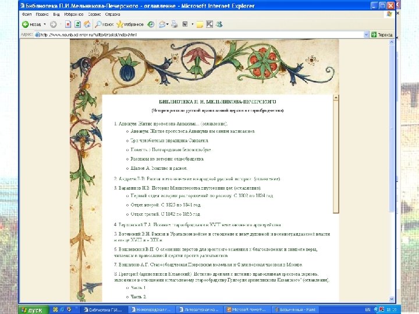419x314 pixels.
Task: Open sub-link Три челобитные справщика Савватия
Action: 169,141
